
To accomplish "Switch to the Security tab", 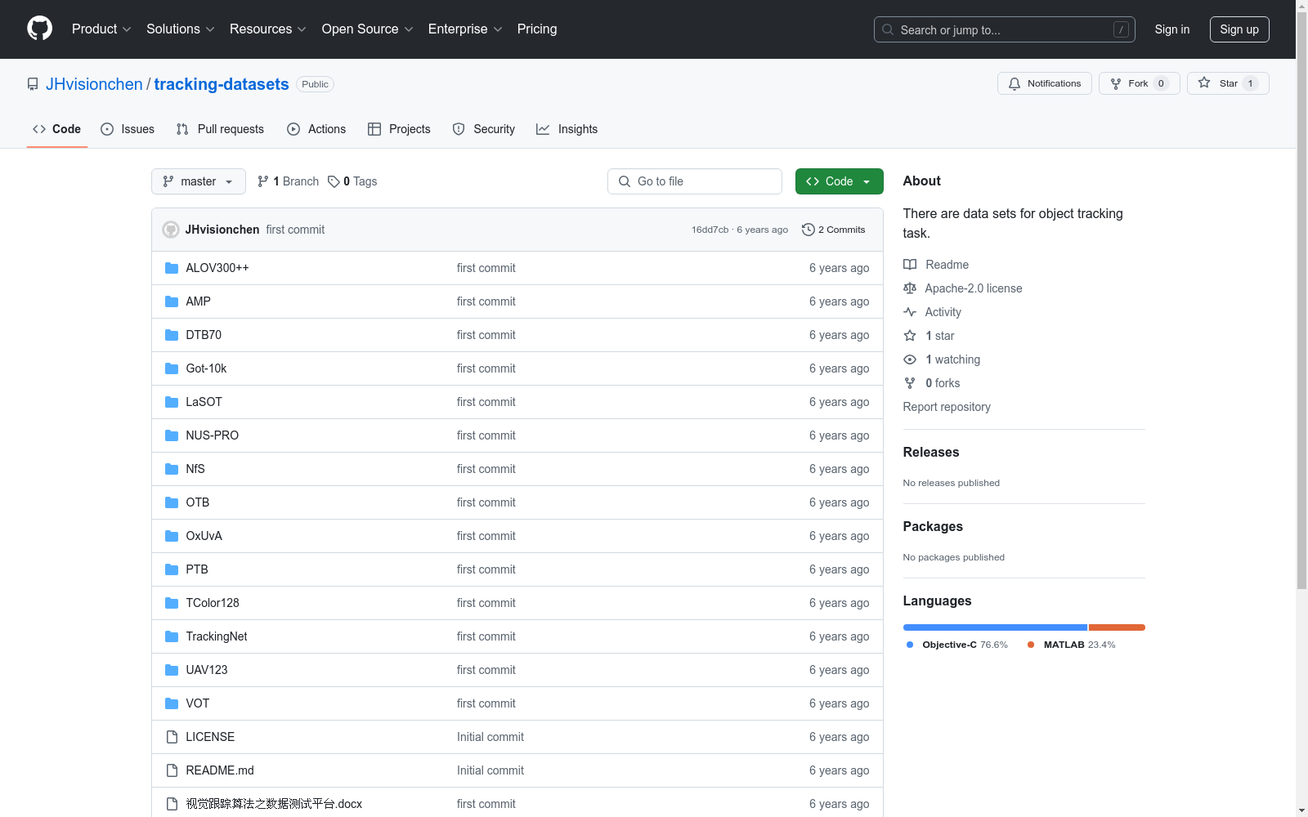I will pyautogui.click(x=484, y=129).
